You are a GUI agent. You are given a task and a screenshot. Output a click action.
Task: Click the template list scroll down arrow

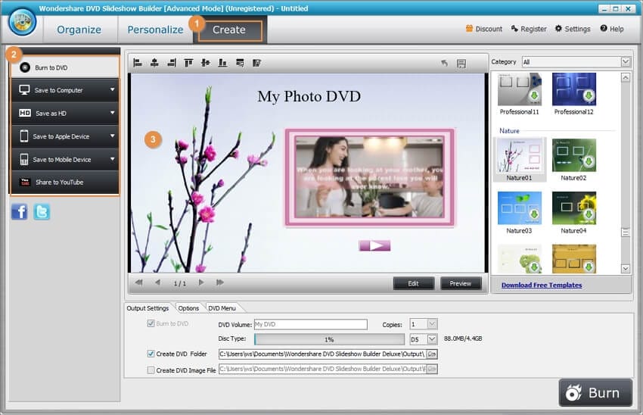coord(626,268)
